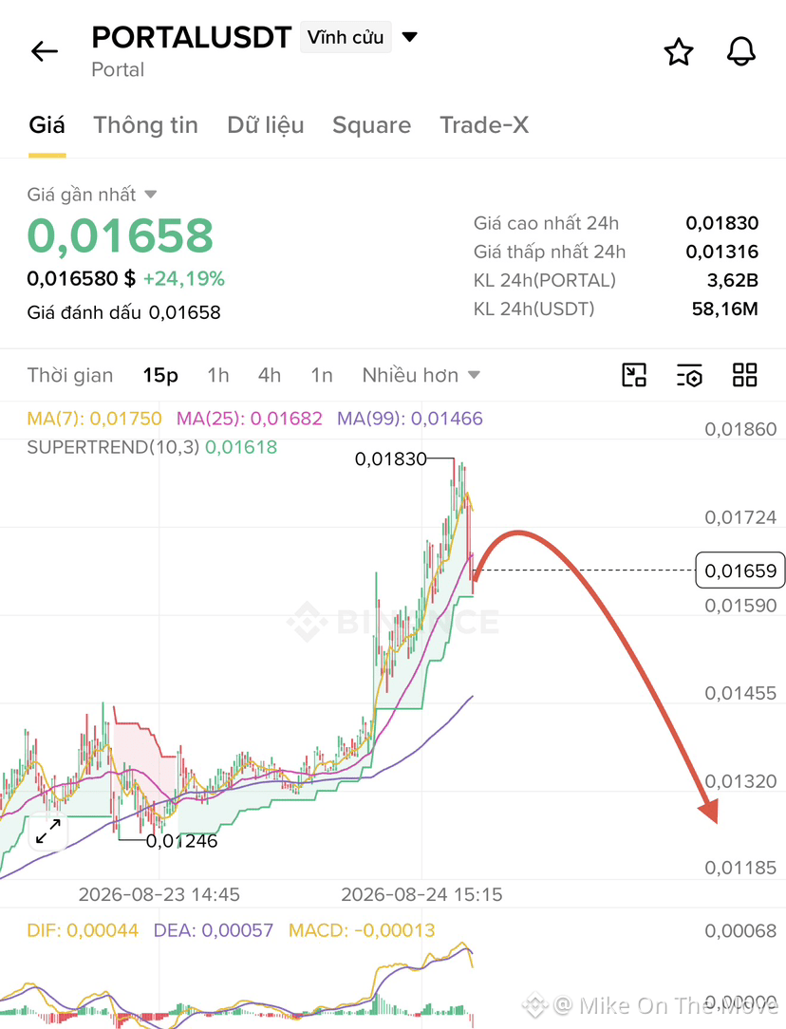This screenshot has width=786, height=1029.
Task: Switch to the Thông tin tab
Action: [x=145, y=124]
